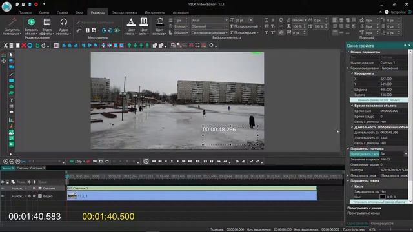Viewport: 413px width, 232px height.
Task: Click the play forward button
Action: point(178,161)
